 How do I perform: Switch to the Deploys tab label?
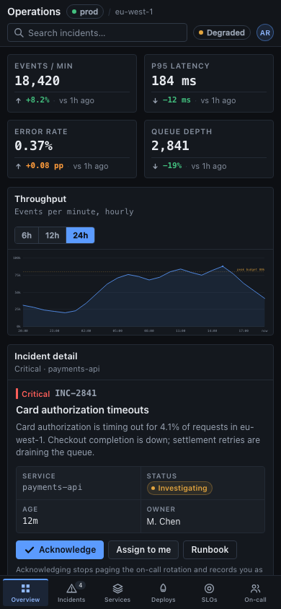pyautogui.click(x=163, y=600)
